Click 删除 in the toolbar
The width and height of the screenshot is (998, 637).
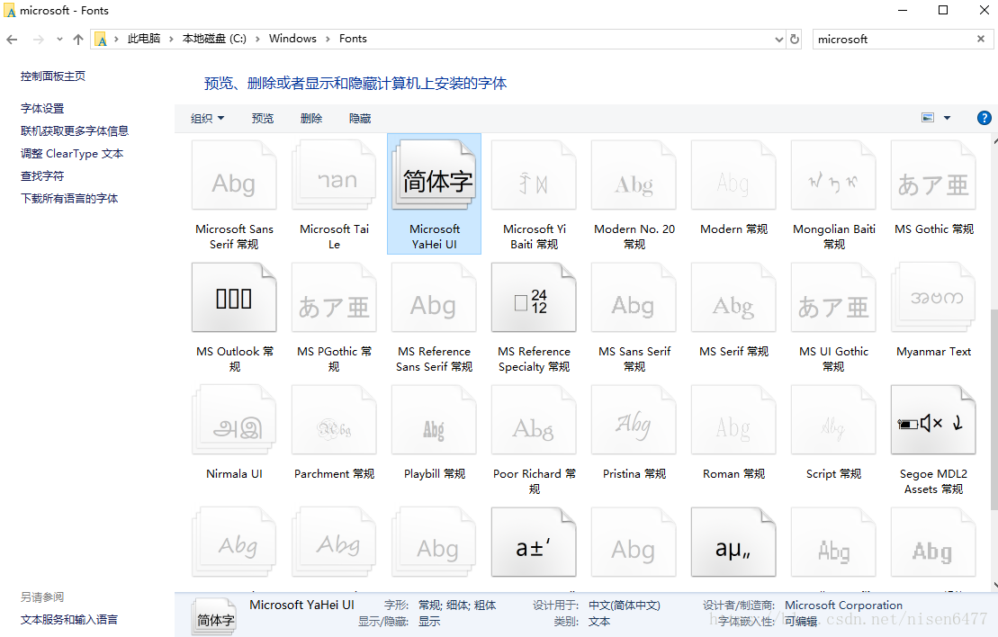pyautogui.click(x=311, y=119)
